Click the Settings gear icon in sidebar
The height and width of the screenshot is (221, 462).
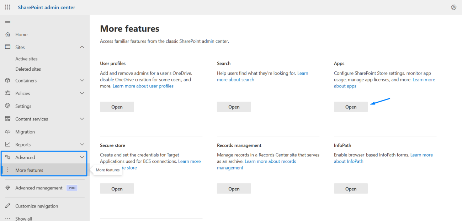point(7,106)
